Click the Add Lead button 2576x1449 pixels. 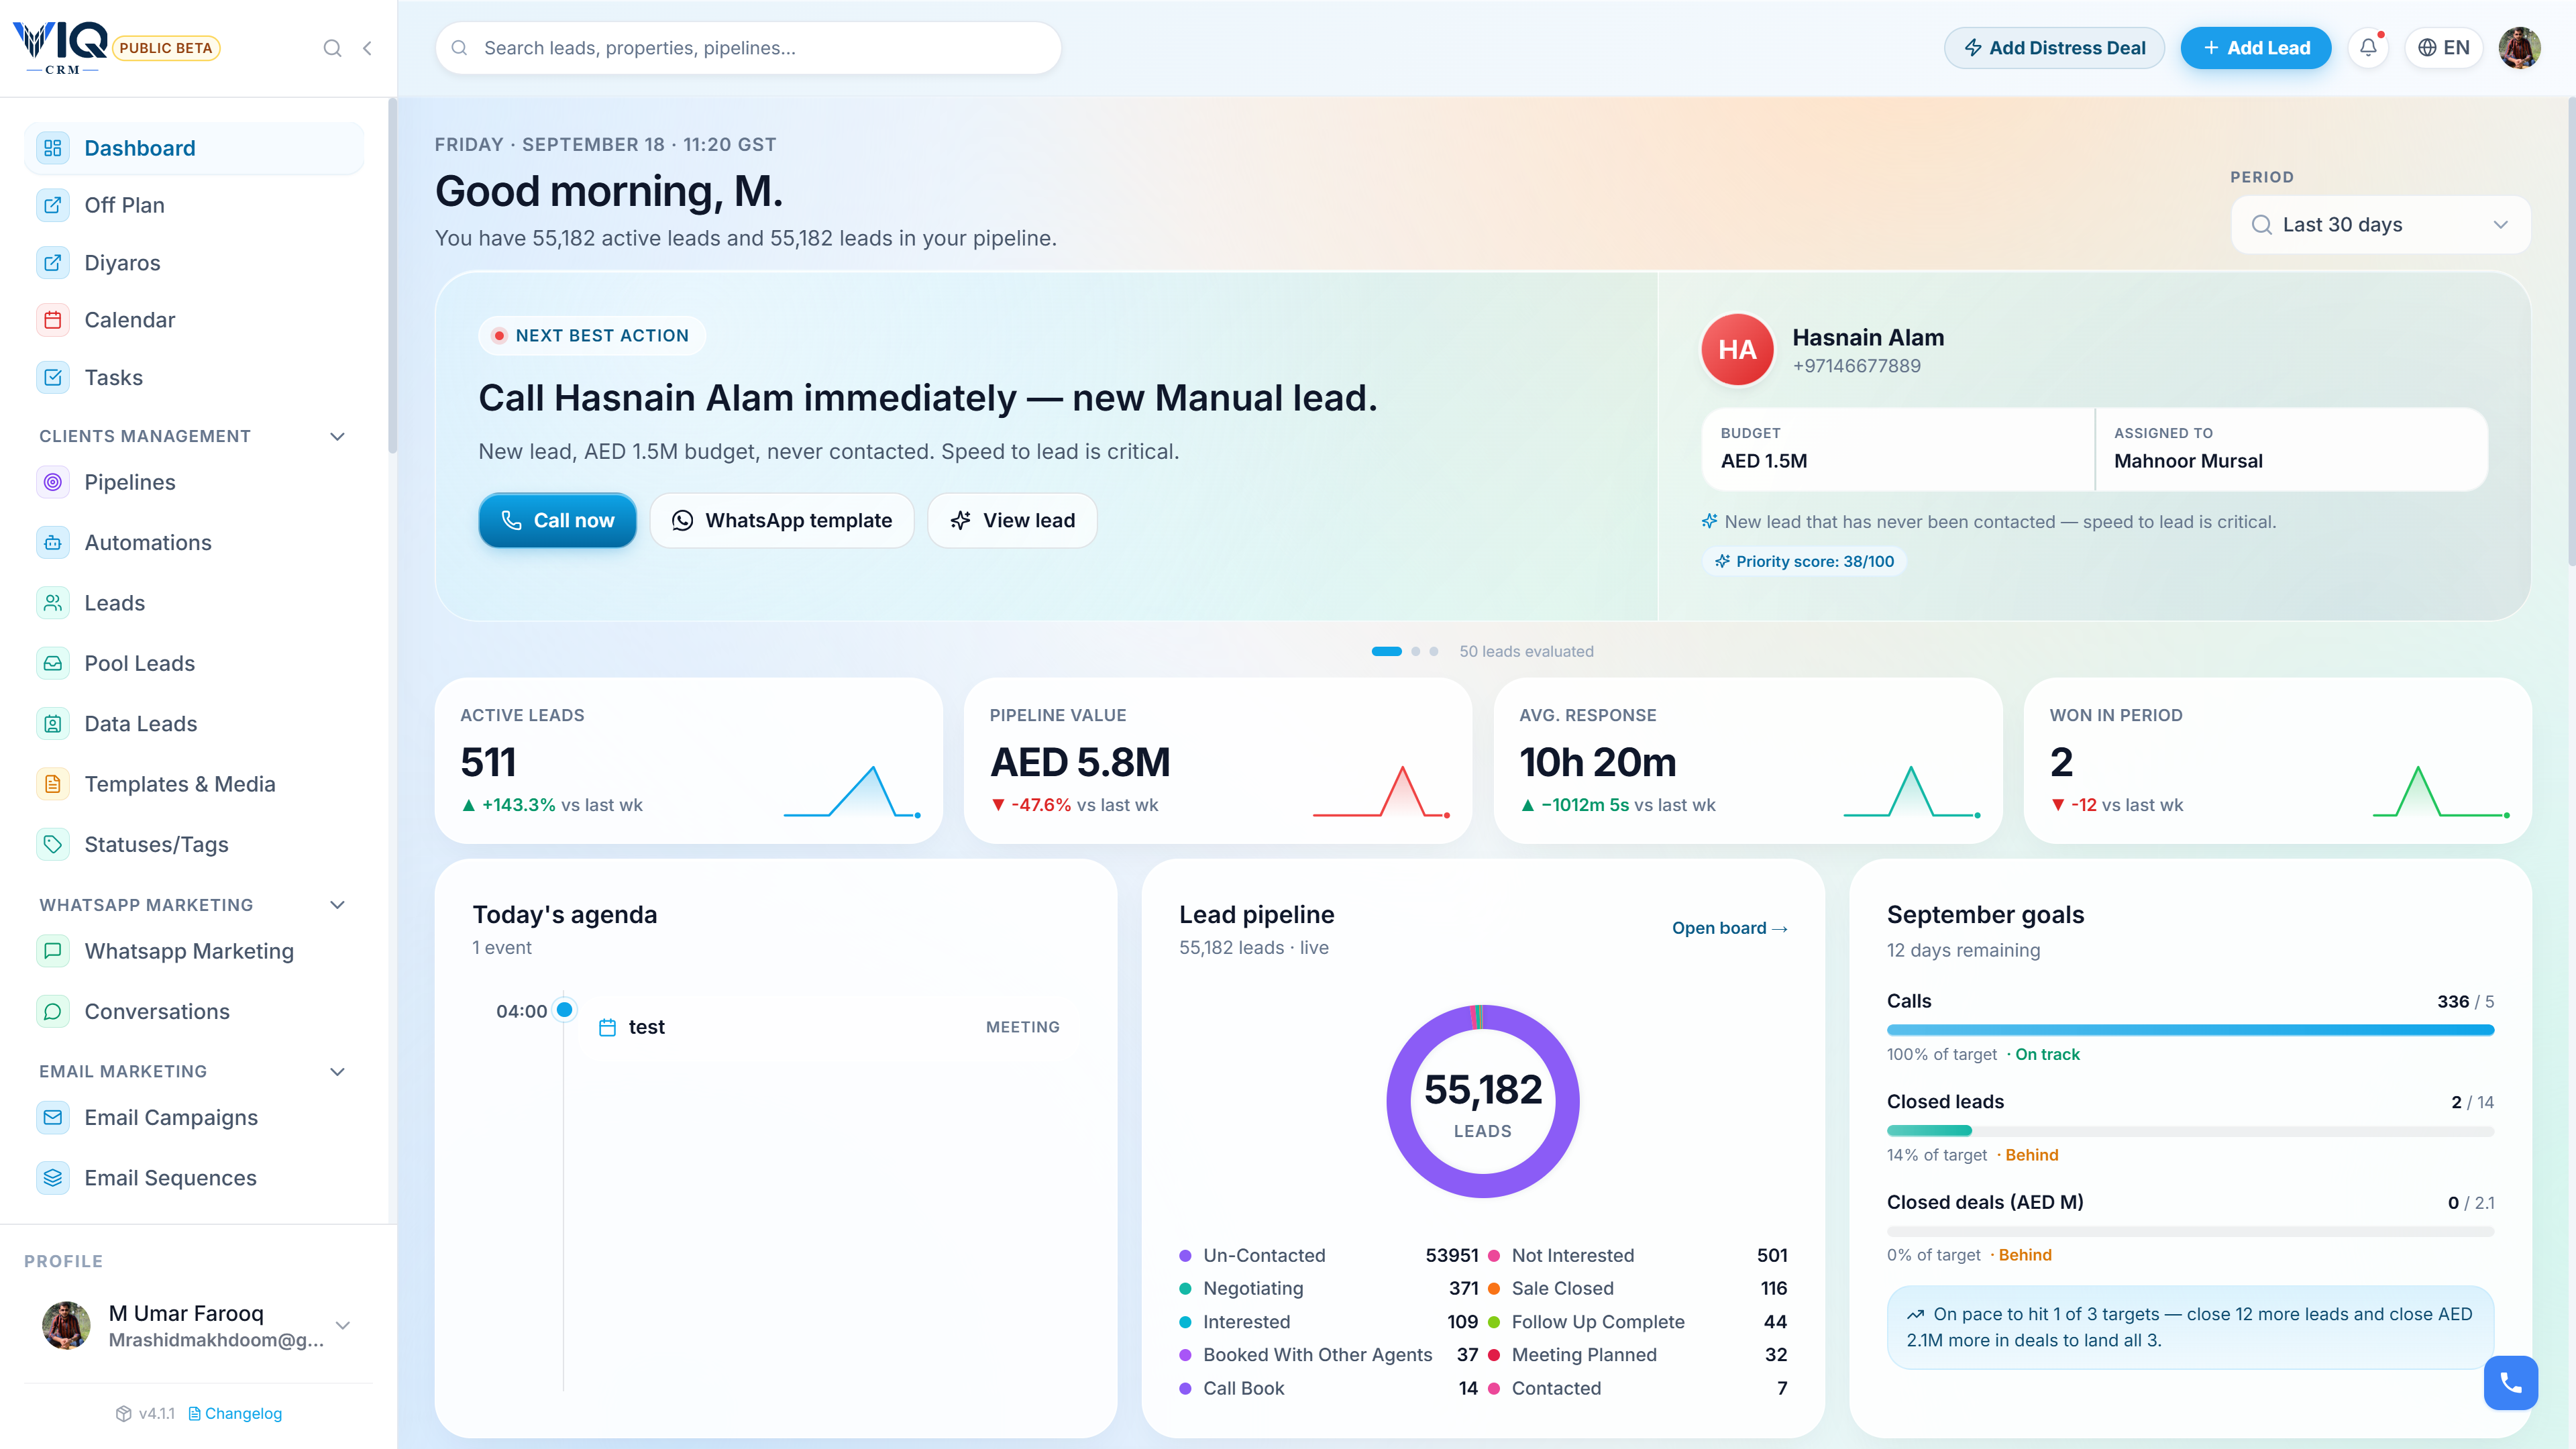[2256, 47]
